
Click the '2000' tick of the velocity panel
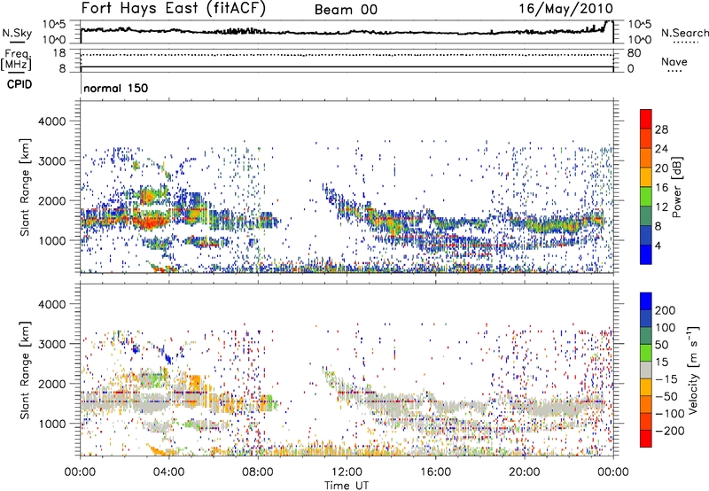tap(51, 384)
